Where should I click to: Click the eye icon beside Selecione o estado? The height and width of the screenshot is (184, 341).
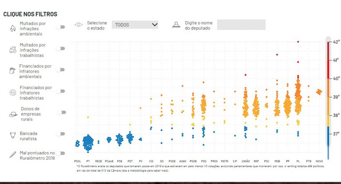[x=79, y=25]
